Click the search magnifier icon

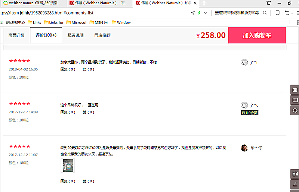pyautogui.click(x=265, y=13)
